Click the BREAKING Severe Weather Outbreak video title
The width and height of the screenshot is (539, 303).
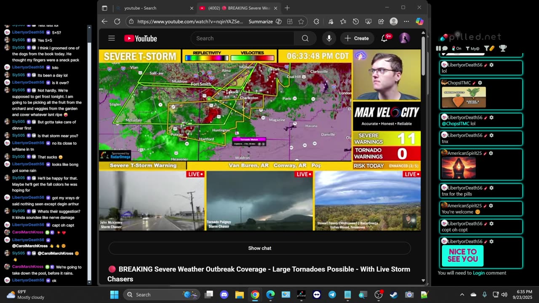pos(259,274)
